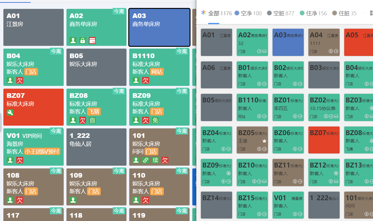Click the card icon on right-panel BZ10 tile

tap(264, 182)
